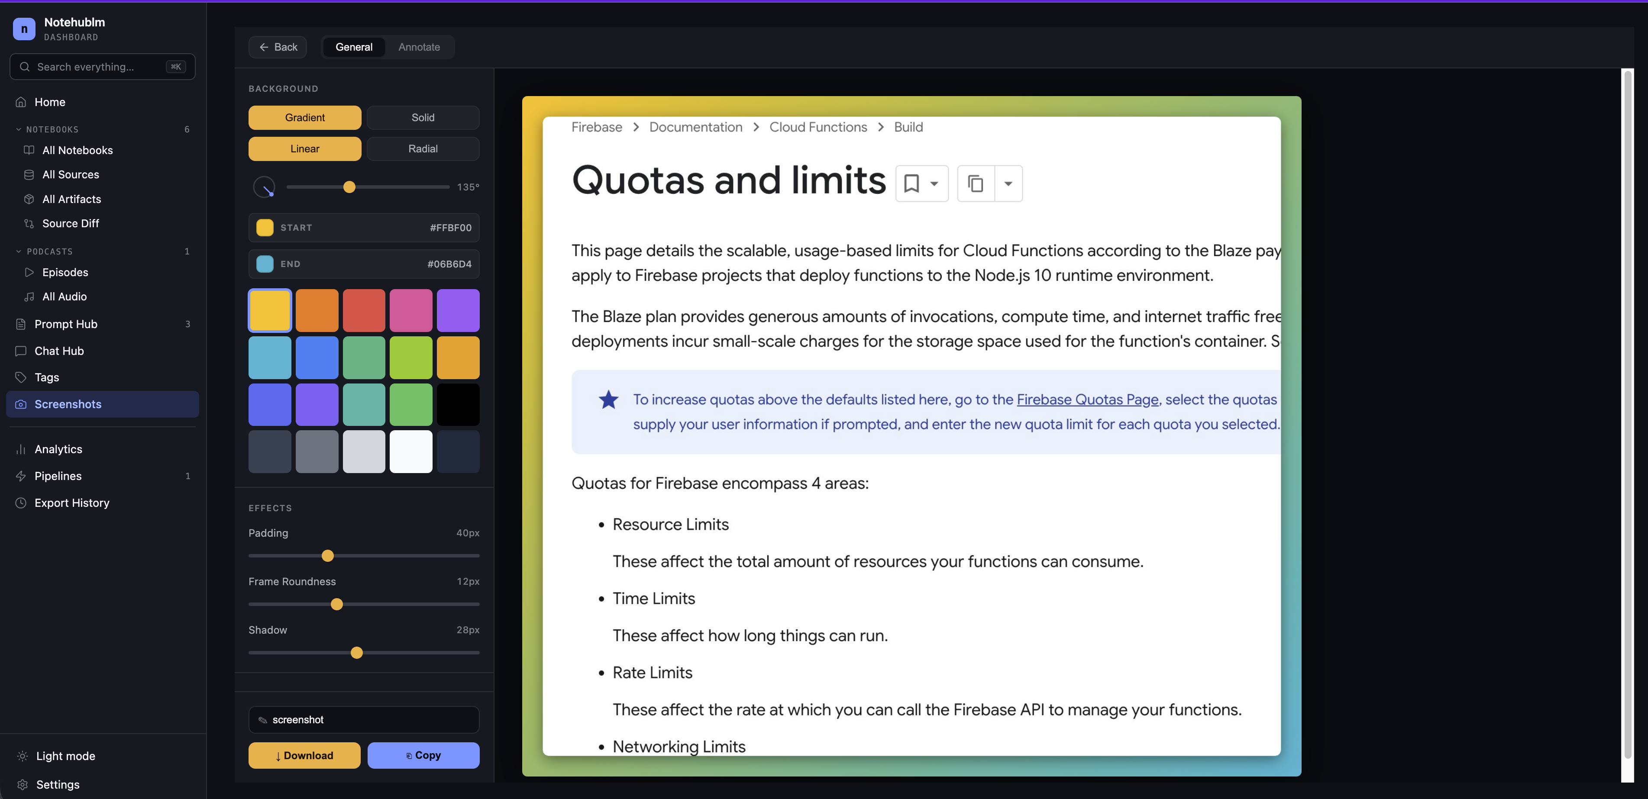Adjust the Padding slider

tap(364, 556)
